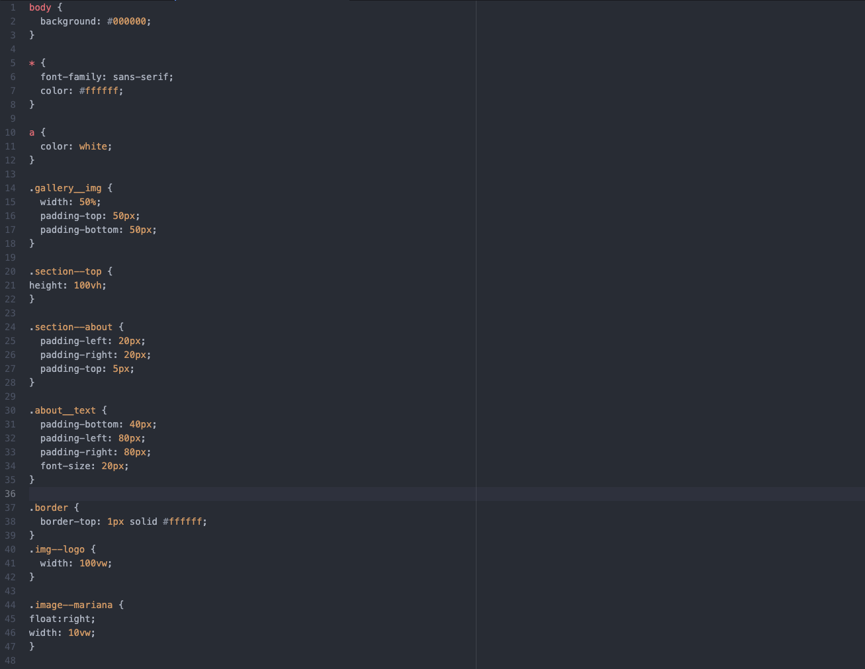Click the closing brace on line 47
This screenshot has width=865, height=669.
32,647
